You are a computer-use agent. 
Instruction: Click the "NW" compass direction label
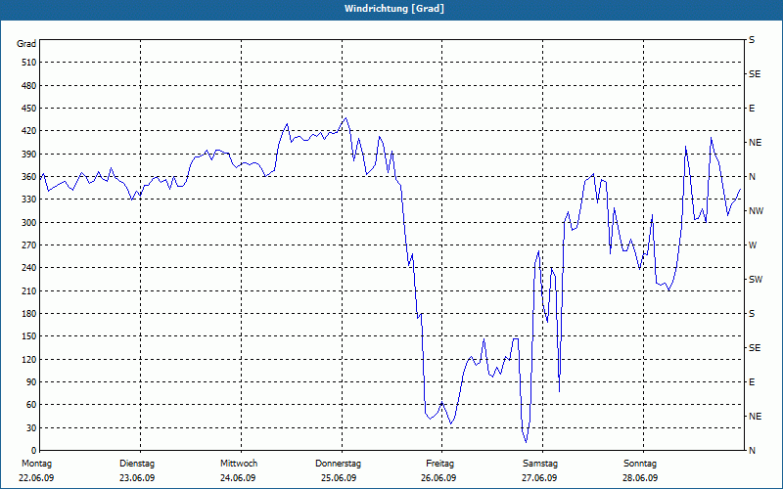point(756,211)
